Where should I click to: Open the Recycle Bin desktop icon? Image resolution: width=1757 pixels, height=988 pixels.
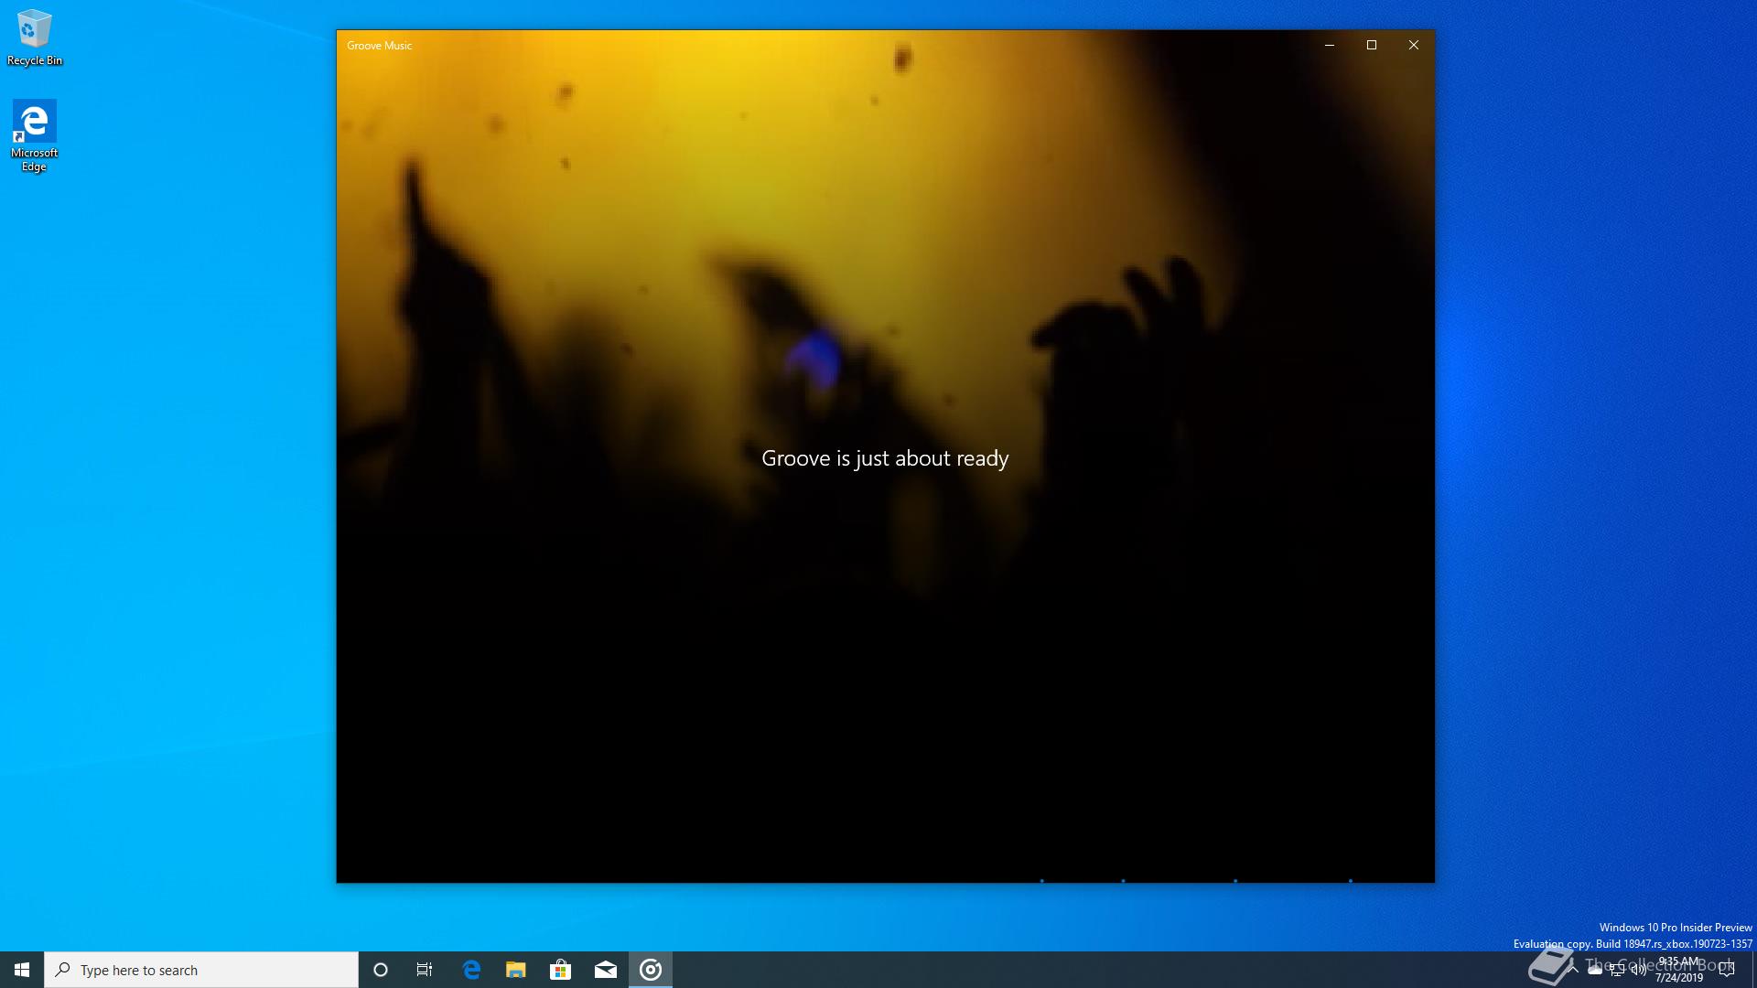click(35, 38)
